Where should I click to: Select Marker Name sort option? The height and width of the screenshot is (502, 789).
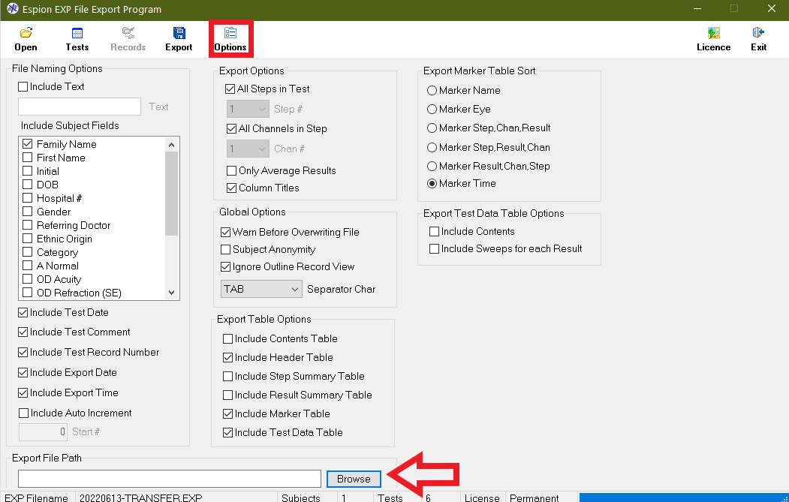[x=432, y=91]
